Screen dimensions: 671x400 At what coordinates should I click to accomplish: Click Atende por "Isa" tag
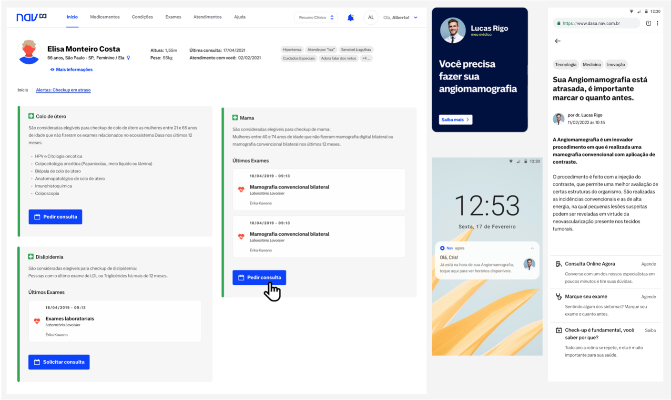click(x=321, y=50)
